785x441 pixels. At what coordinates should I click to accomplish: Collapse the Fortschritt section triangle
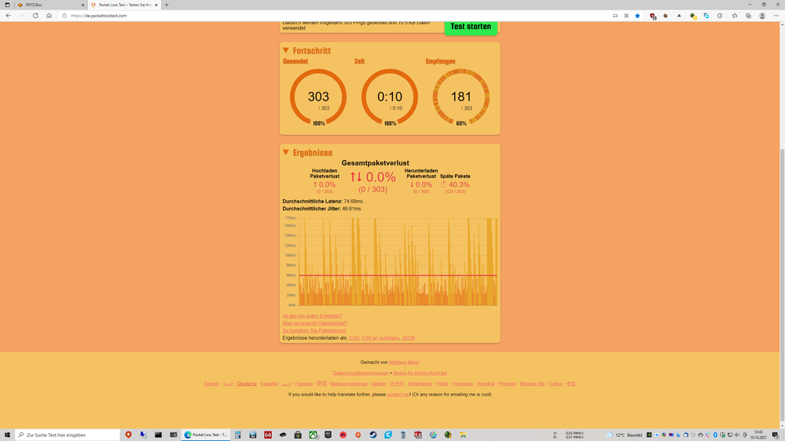[x=286, y=50]
